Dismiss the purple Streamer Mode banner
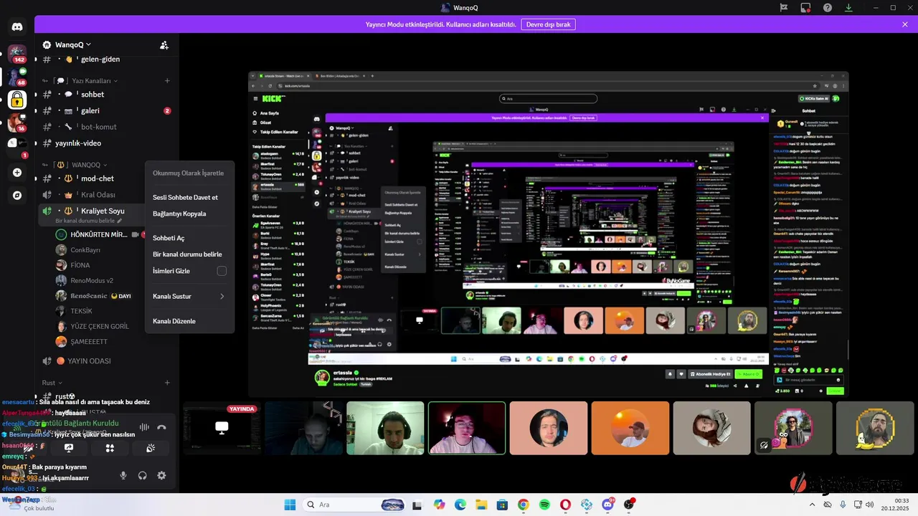Image resolution: width=918 pixels, height=516 pixels. coord(905,24)
